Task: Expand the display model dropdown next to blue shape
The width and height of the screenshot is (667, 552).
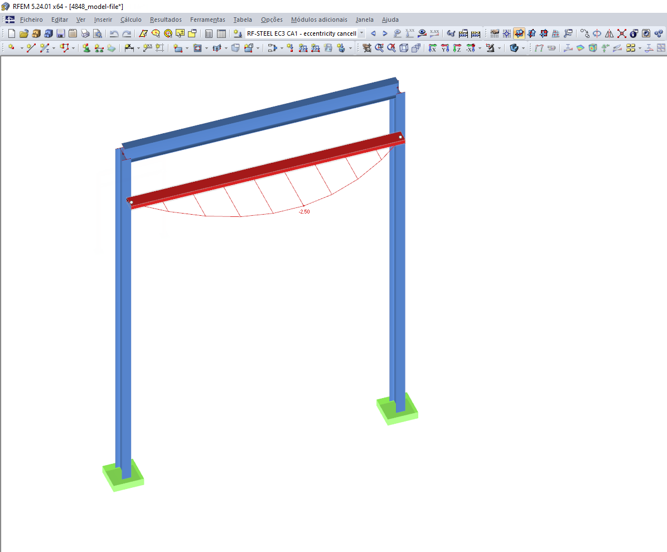Action: [523, 48]
